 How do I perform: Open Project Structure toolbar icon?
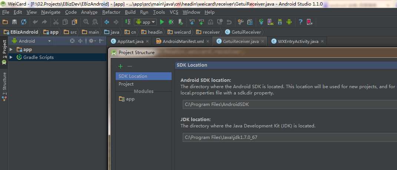241,22
